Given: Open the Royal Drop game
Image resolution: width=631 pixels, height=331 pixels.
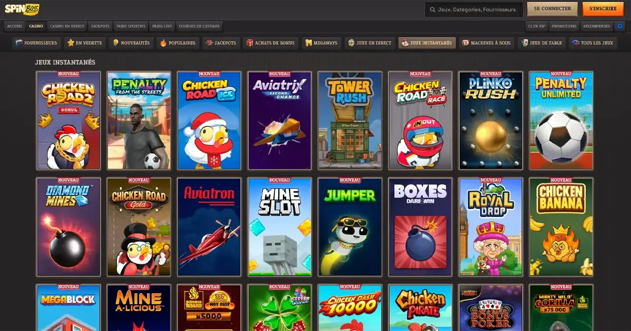Looking at the screenshot, I should pos(491,227).
